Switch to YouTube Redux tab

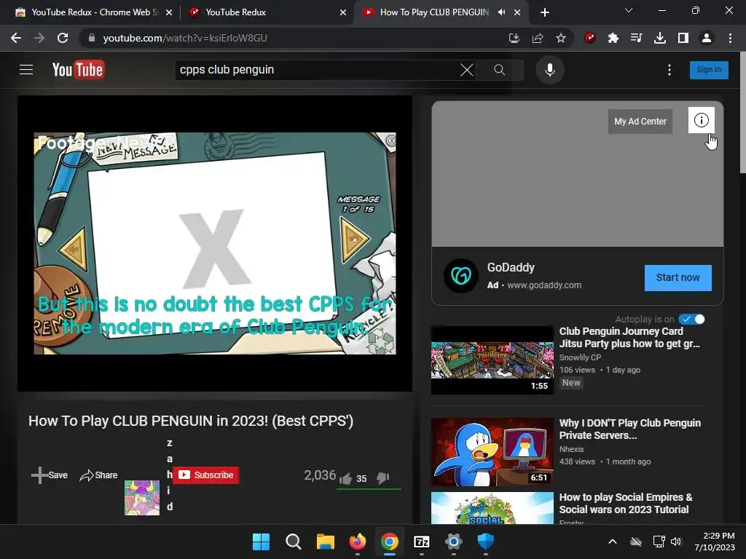point(267,12)
